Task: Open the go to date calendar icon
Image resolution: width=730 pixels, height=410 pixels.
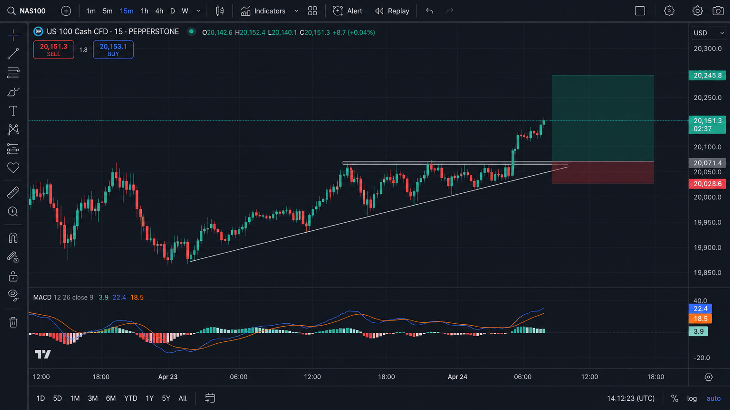Action: pos(210,398)
